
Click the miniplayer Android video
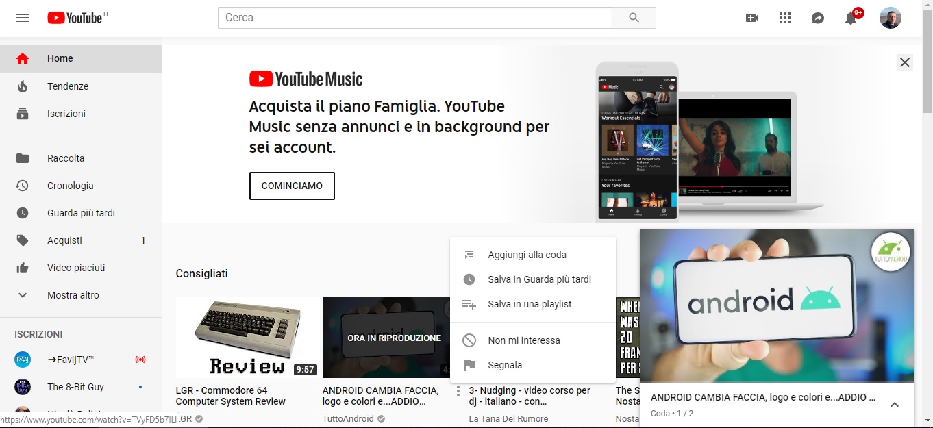[x=777, y=305]
